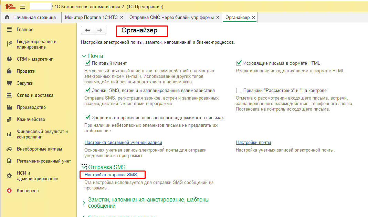The image size is (368, 217).
Task: Click the home icon on Начальная страница tab
Action: click(x=7, y=17)
